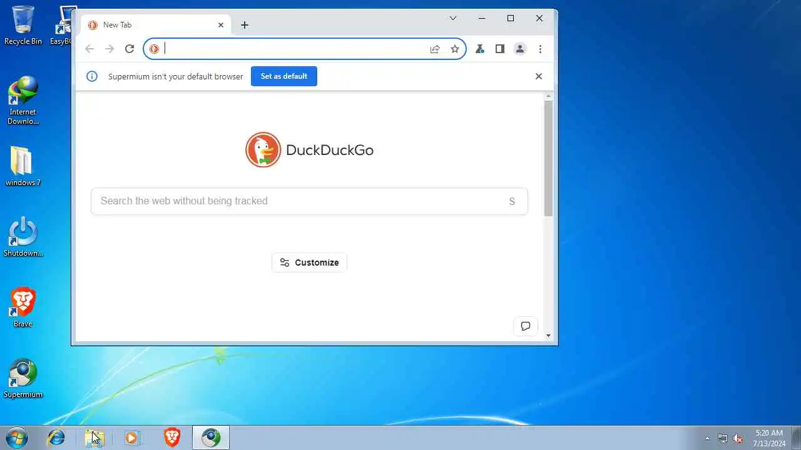This screenshot has height=450, width=801.
Task: Select the Supermium desktop shortcut
Action: [x=23, y=379]
